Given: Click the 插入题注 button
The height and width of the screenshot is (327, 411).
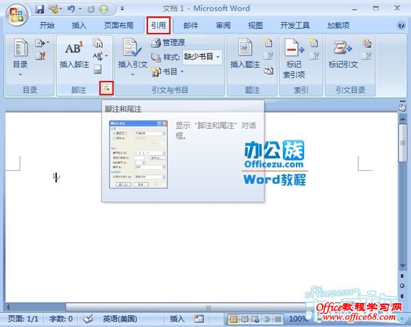Looking at the screenshot, I should (x=245, y=54).
